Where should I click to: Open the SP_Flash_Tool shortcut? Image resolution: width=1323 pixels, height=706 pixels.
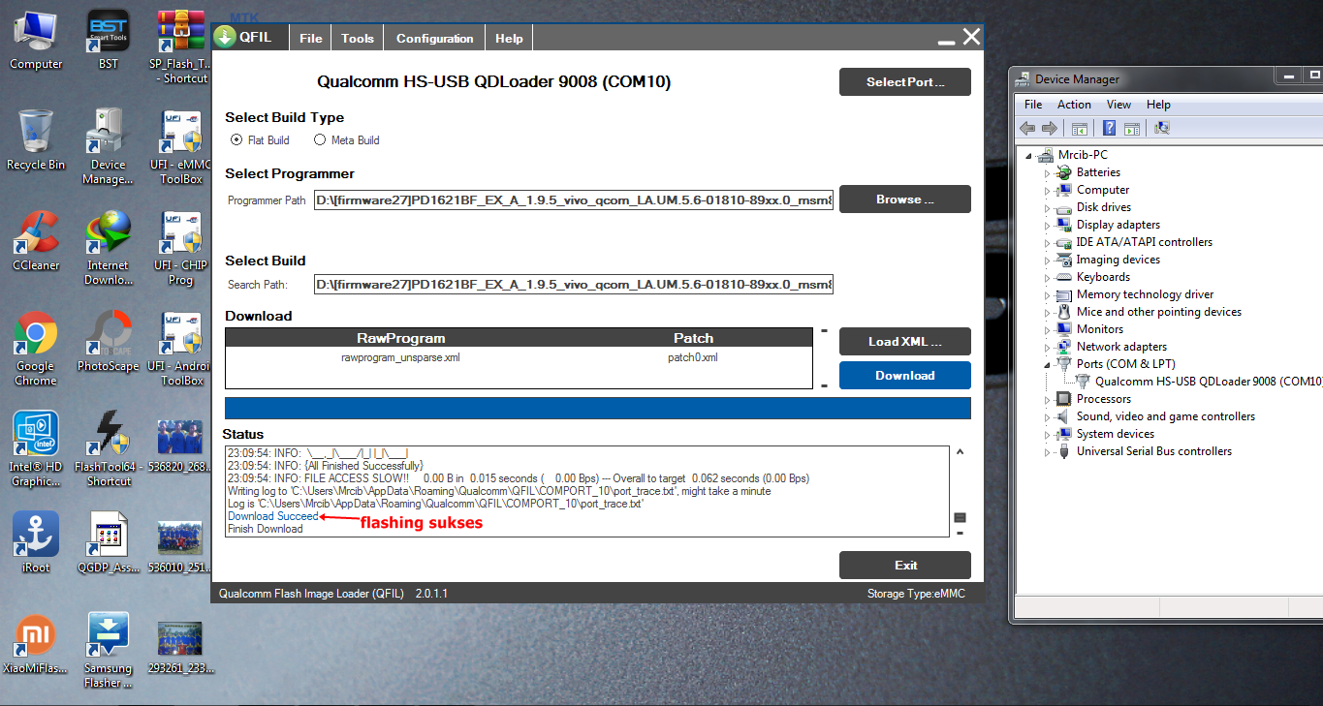(x=181, y=46)
